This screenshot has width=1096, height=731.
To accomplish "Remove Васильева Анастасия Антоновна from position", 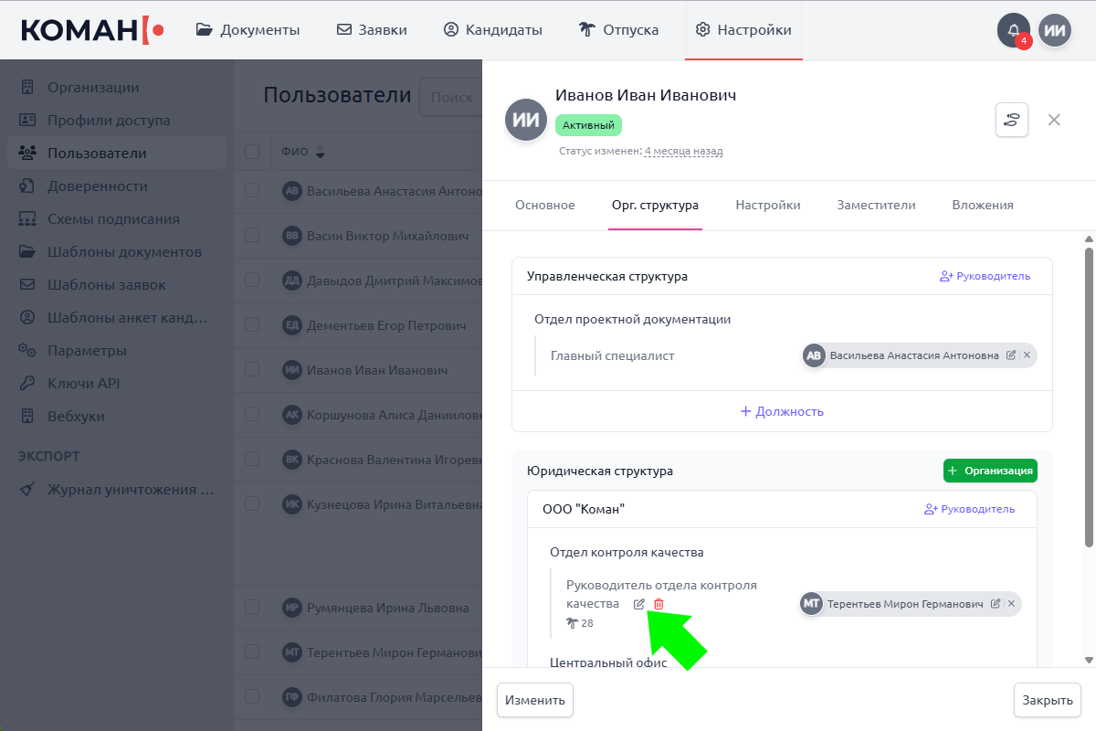I will coord(1027,355).
